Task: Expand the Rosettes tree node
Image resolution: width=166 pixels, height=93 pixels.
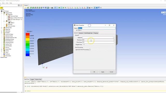Action: pyautogui.click(x=2, y=33)
